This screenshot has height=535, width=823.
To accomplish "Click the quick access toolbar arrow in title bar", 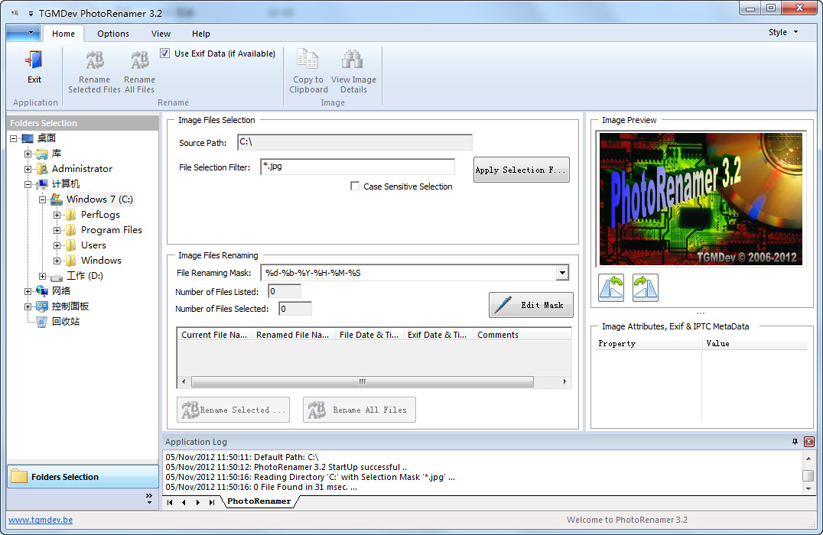I will tap(31, 14).
